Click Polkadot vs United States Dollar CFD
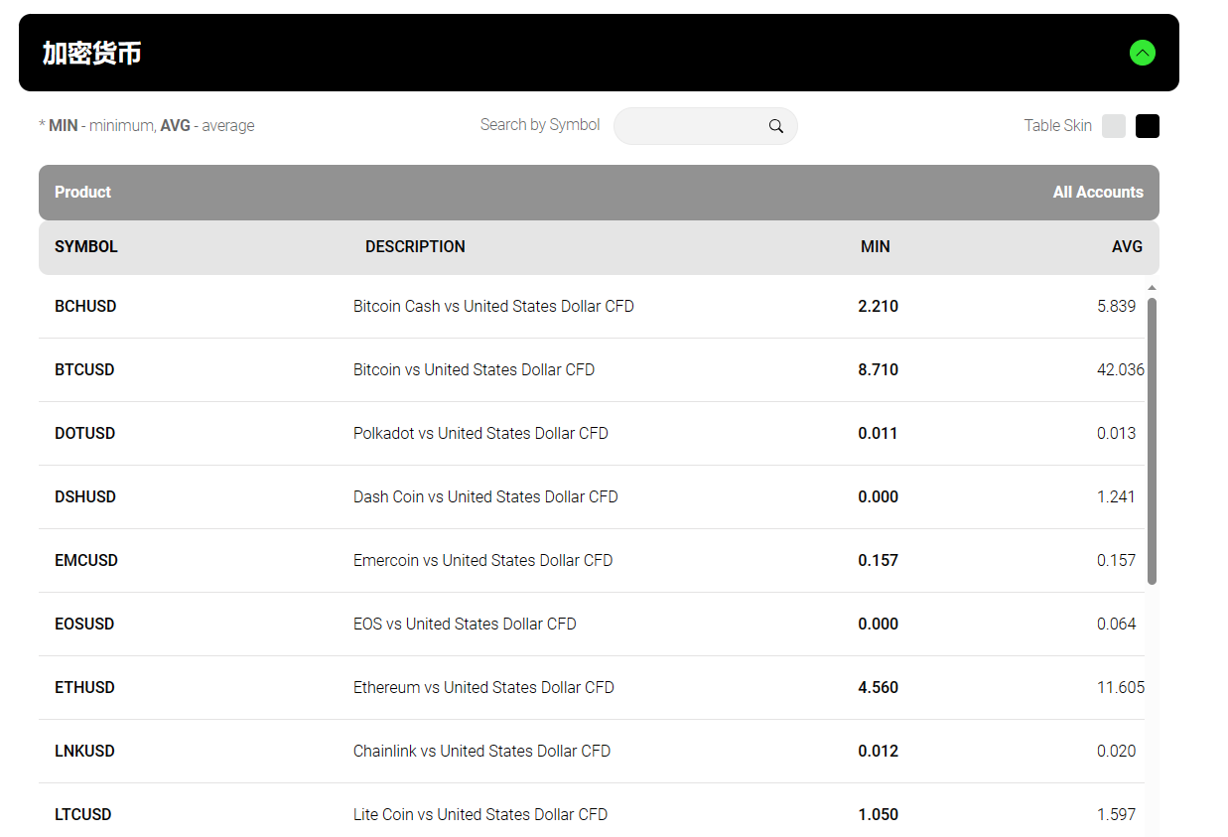The height and width of the screenshot is (837, 1228). (480, 434)
